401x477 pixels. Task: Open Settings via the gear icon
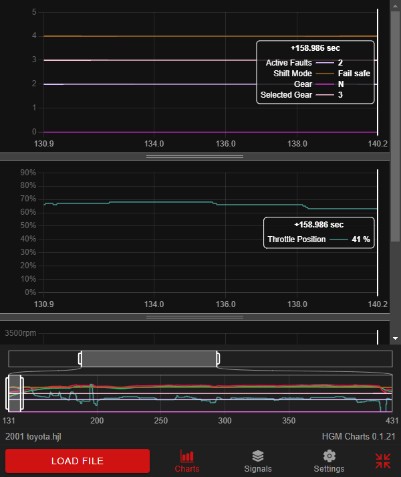coord(329,461)
